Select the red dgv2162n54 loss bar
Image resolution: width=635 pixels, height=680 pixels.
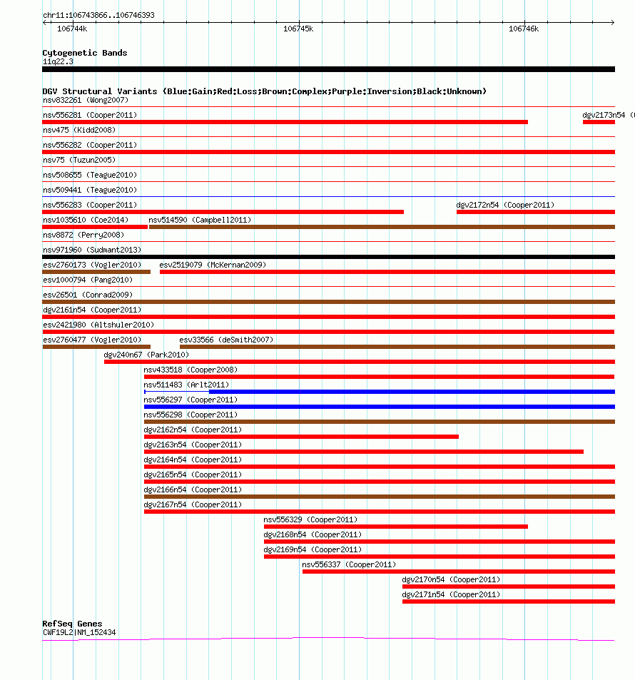pyautogui.click(x=302, y=437)
